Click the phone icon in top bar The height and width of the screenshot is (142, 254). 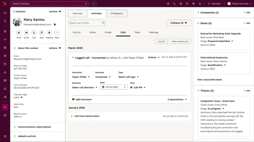coord(174,4)
